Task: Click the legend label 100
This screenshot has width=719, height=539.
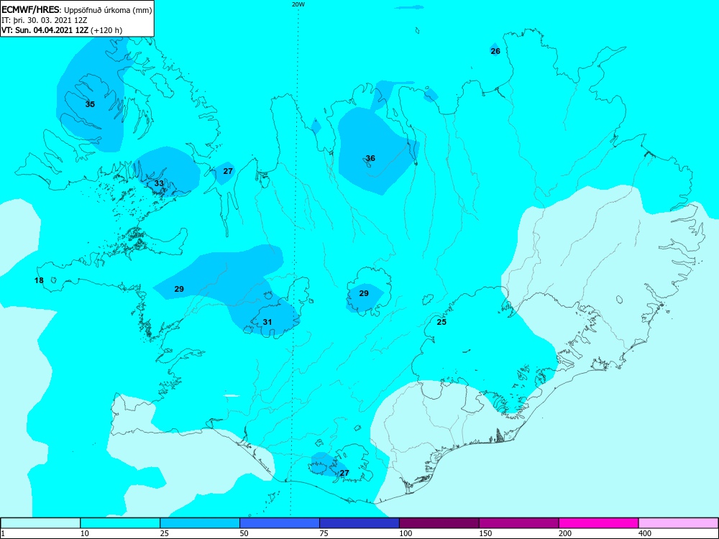Action: (406, 533)
